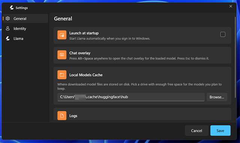Save the settings

[220, 131]
